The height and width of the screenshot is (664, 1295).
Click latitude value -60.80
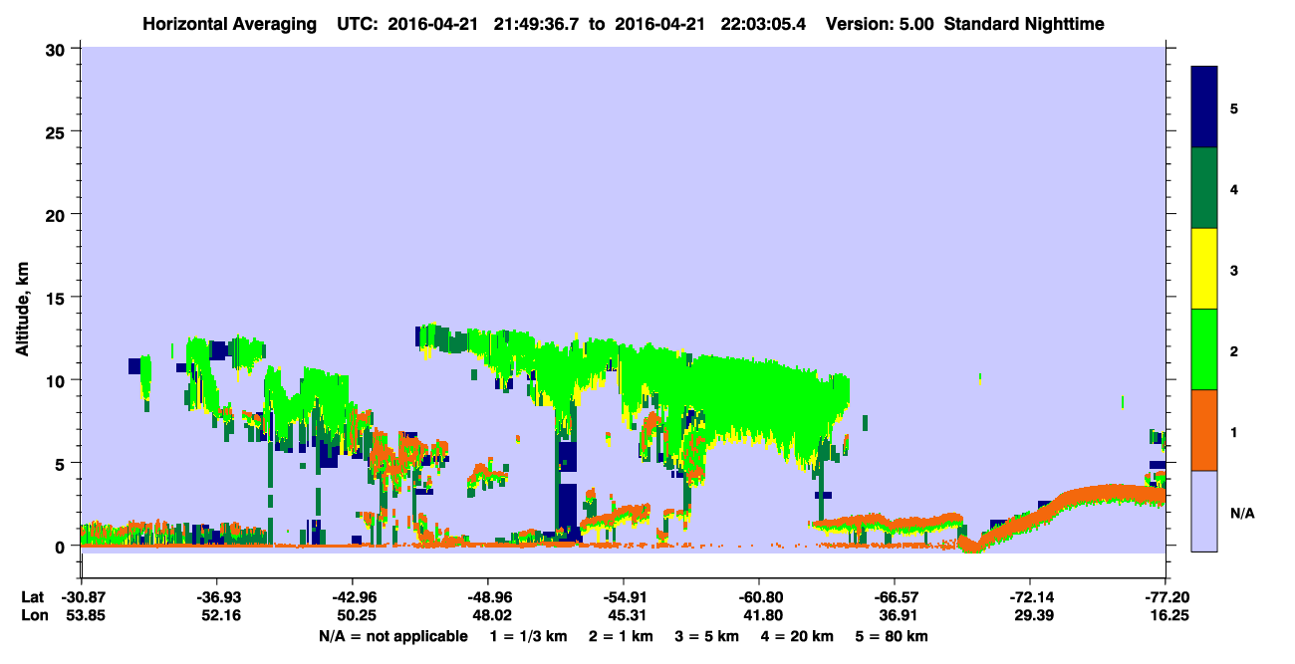click(x=758, y=597)
